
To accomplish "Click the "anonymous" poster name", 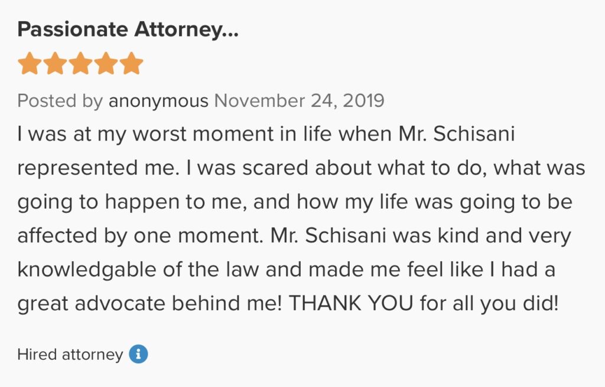I will [x=158, y=101].
